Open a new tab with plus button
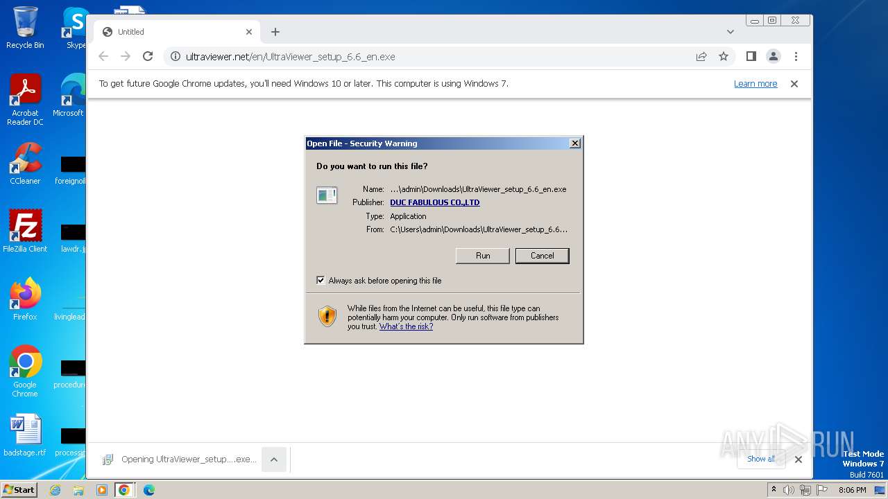The image size is (888, 499). [275, 32]
